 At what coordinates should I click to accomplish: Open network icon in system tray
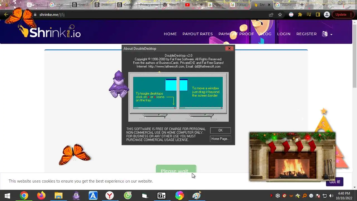[325, 196]
